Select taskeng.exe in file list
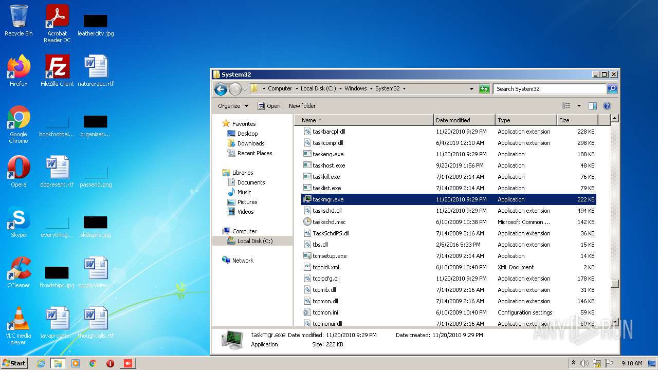This screenshot has width=658, height=370. click(x=448, y=154)
